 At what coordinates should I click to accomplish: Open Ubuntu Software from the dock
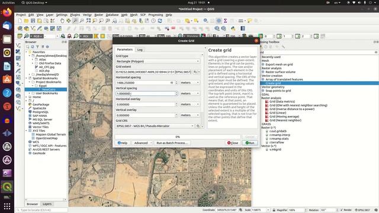click(7, 79)
